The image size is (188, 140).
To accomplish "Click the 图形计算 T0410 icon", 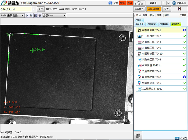I will (x=139, y=54).
